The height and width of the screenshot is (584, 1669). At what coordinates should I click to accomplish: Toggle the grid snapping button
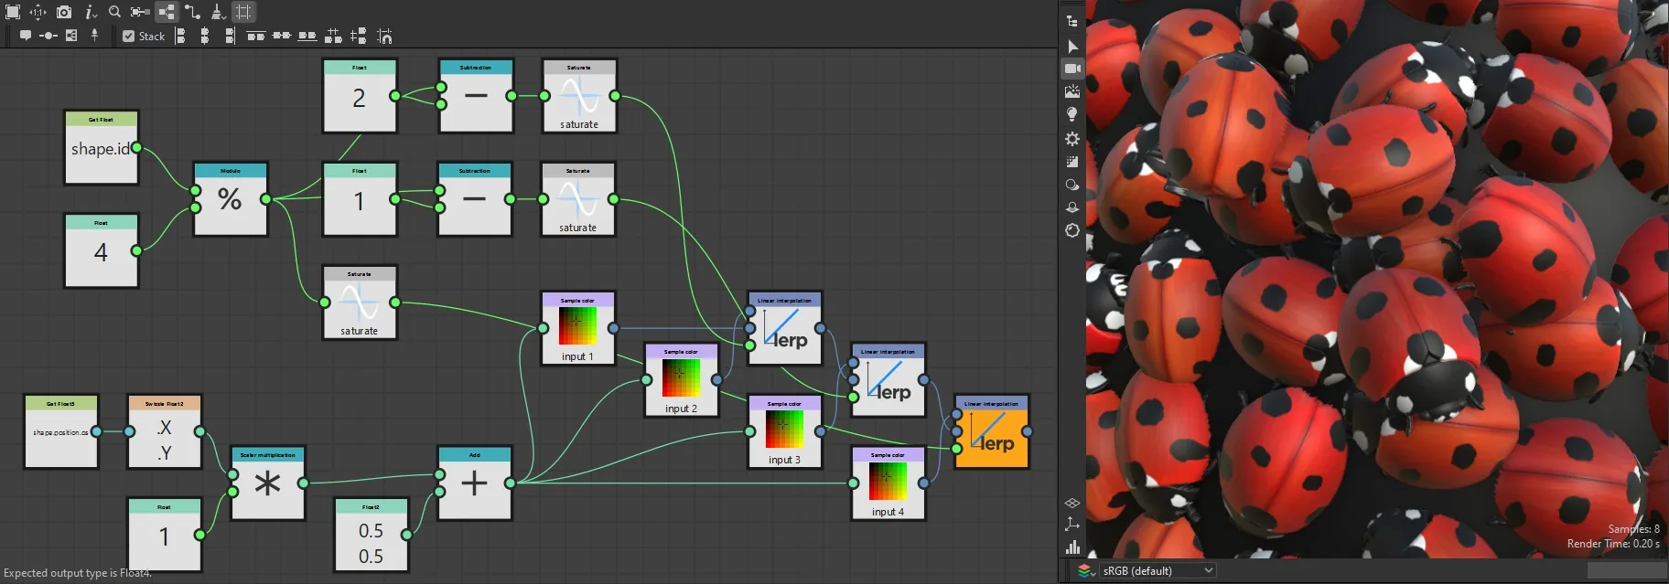(243, 12)
